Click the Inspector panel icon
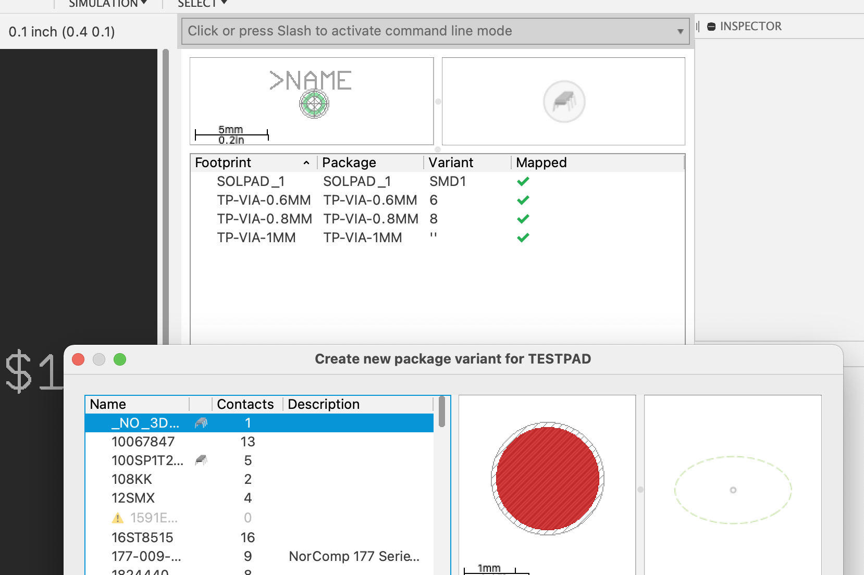The height and width of the screenshot is (575, 864). 711,26
